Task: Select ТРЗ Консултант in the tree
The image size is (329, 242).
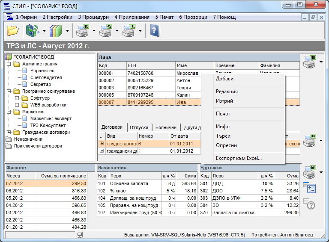Action: coord(48,125)
